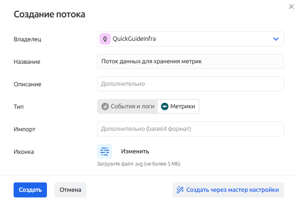Click the blue stream icon preview
298x204 pixels.
tap(105, 151)
